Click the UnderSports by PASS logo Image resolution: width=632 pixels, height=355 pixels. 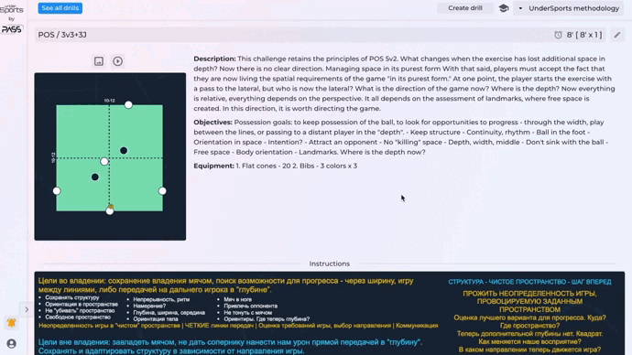[12, 19]
